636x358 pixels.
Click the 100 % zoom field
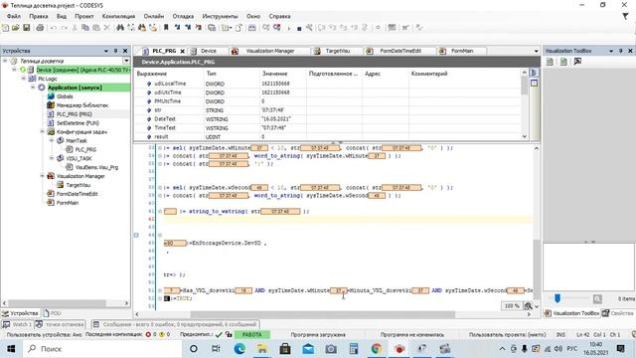(512, 306)
